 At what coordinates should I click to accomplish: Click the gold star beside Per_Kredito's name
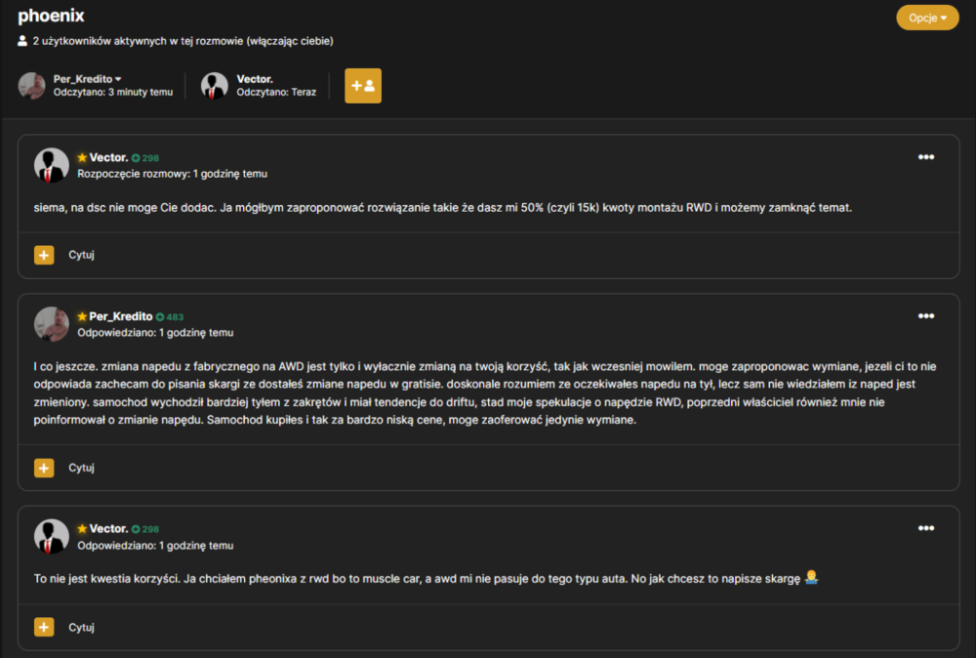point(82,316)
